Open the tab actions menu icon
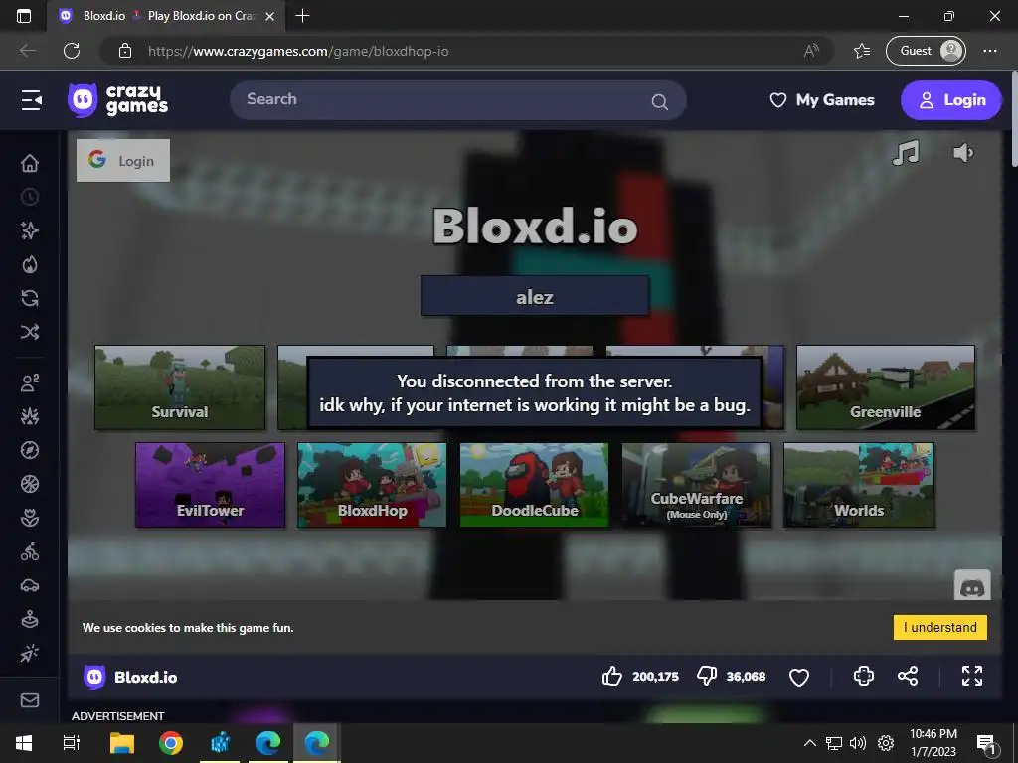This screenshot has height=763, width=1018. pyautogui.click(x=24, y=16)
